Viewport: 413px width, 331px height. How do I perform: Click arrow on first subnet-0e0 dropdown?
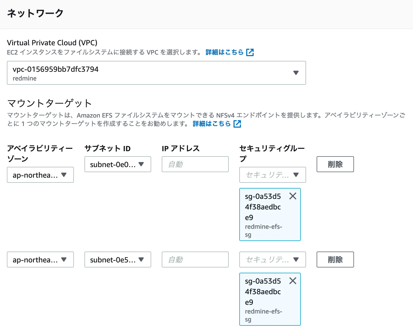pos(141,164)
